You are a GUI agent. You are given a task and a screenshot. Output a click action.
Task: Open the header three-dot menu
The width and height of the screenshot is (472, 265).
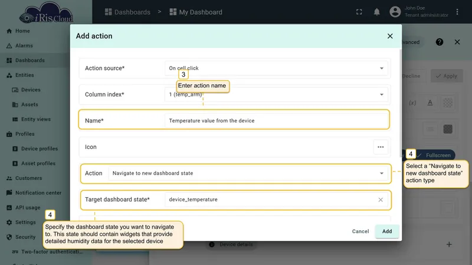[457, 12]
